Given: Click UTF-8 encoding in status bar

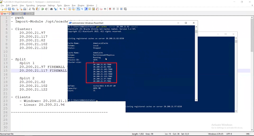Looking at the screenshot, I should click(229, 134).
